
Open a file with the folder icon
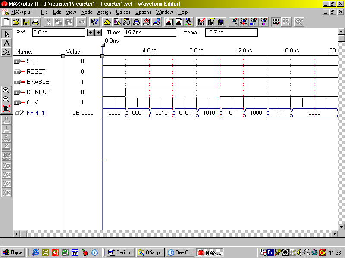pyautogui.click(x=16, y=21)
